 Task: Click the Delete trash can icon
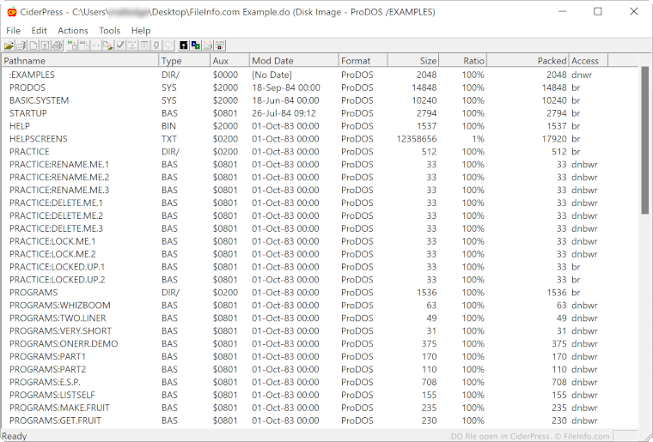[x=144, y=45]
